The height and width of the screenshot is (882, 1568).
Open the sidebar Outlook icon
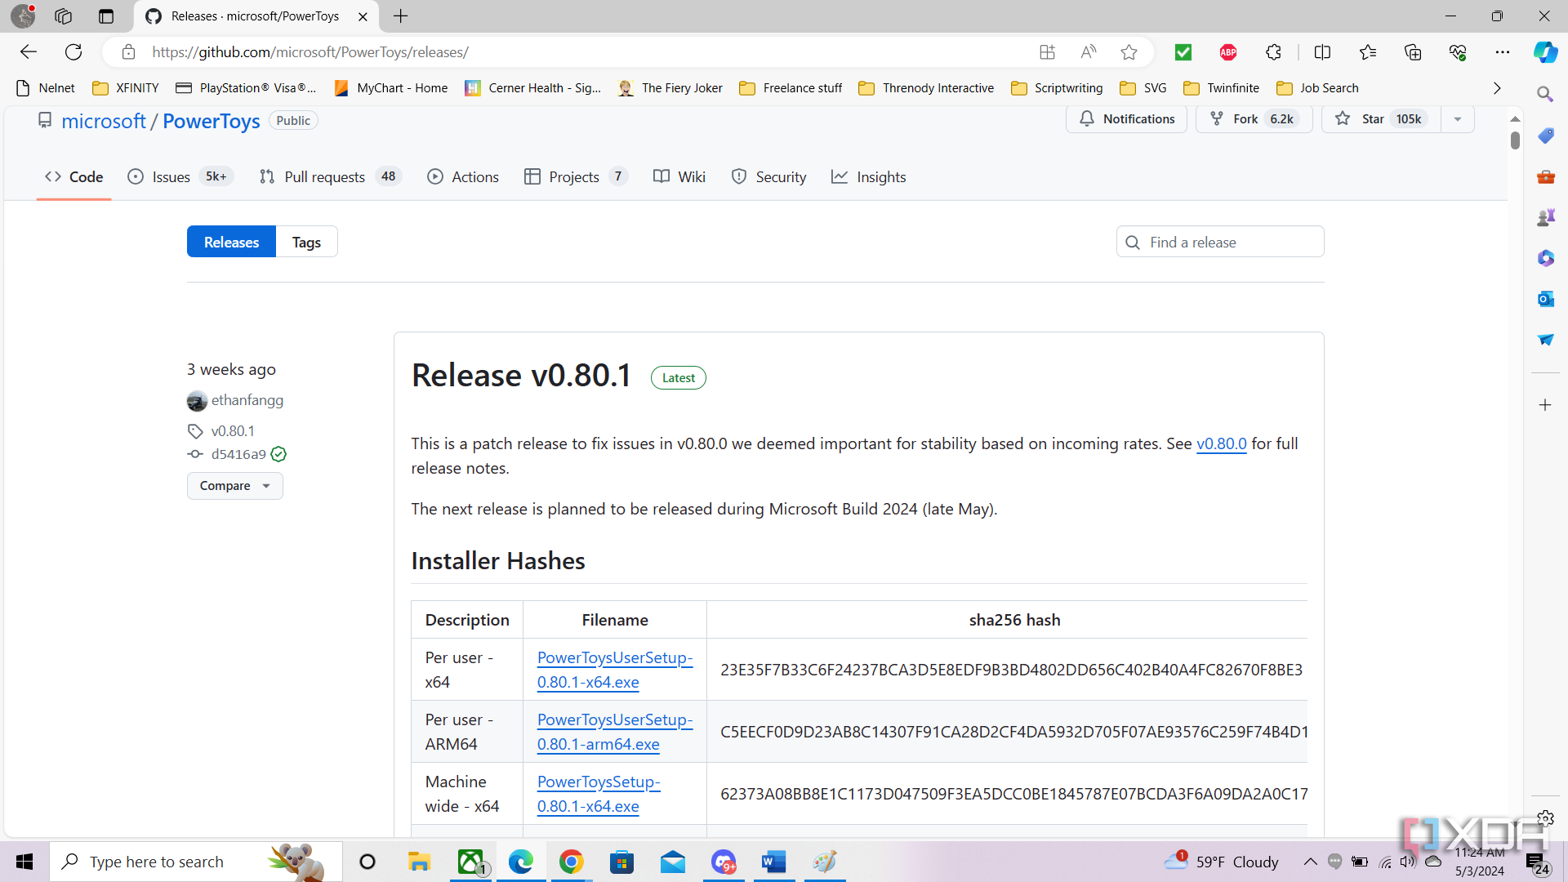pyautogui.click(x=1545, y=299)
